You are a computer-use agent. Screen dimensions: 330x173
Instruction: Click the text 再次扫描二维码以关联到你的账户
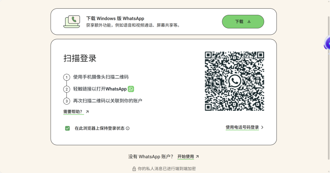(x=108, y=101)
